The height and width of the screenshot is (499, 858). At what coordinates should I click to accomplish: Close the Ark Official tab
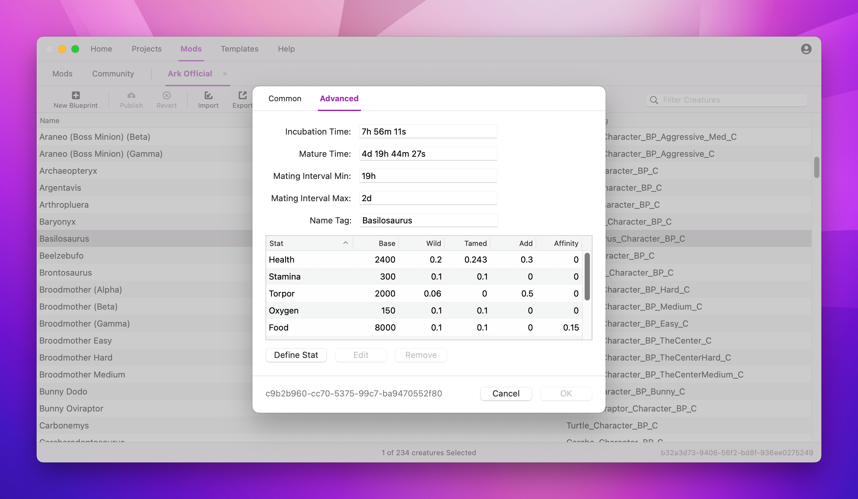point(225,73)
